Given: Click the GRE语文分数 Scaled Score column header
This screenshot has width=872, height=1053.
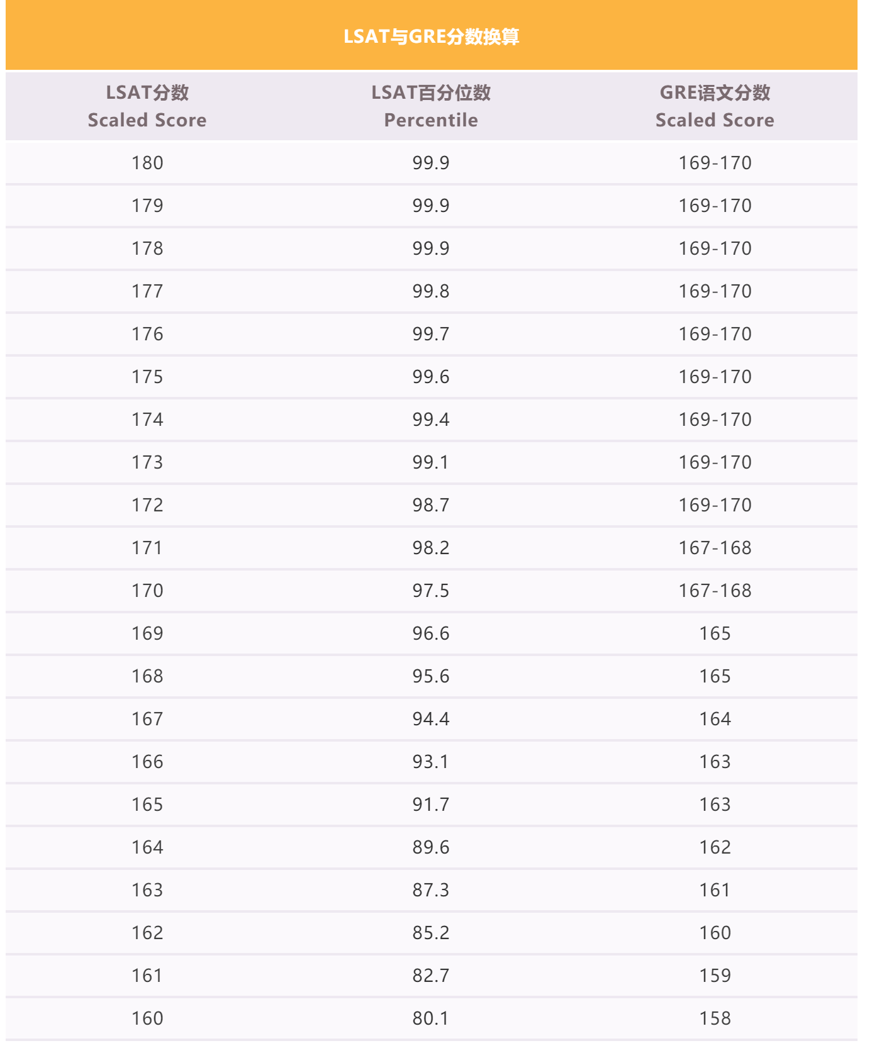Looking at the screenshot, I should pos(715,106).
